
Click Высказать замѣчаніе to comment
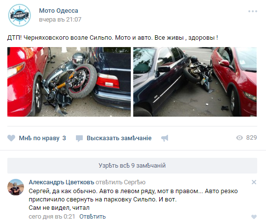tap(119, 138)
